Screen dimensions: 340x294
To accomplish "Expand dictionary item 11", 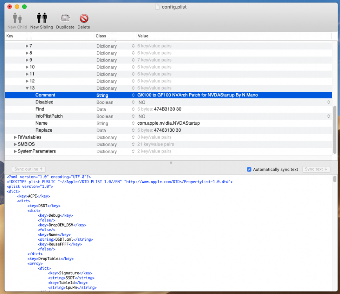I will (x=27, y=74).
